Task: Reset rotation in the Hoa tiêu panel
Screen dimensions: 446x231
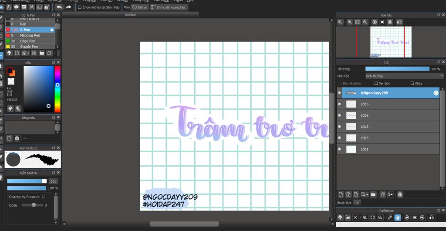Action: coord(382,22)
